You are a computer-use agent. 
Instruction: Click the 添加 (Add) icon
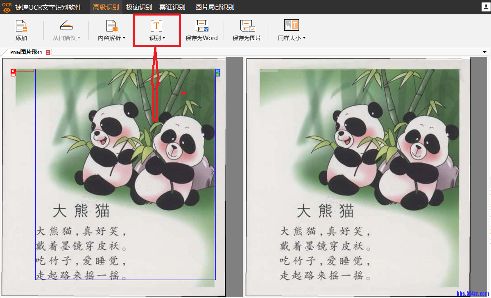(20, 29)
